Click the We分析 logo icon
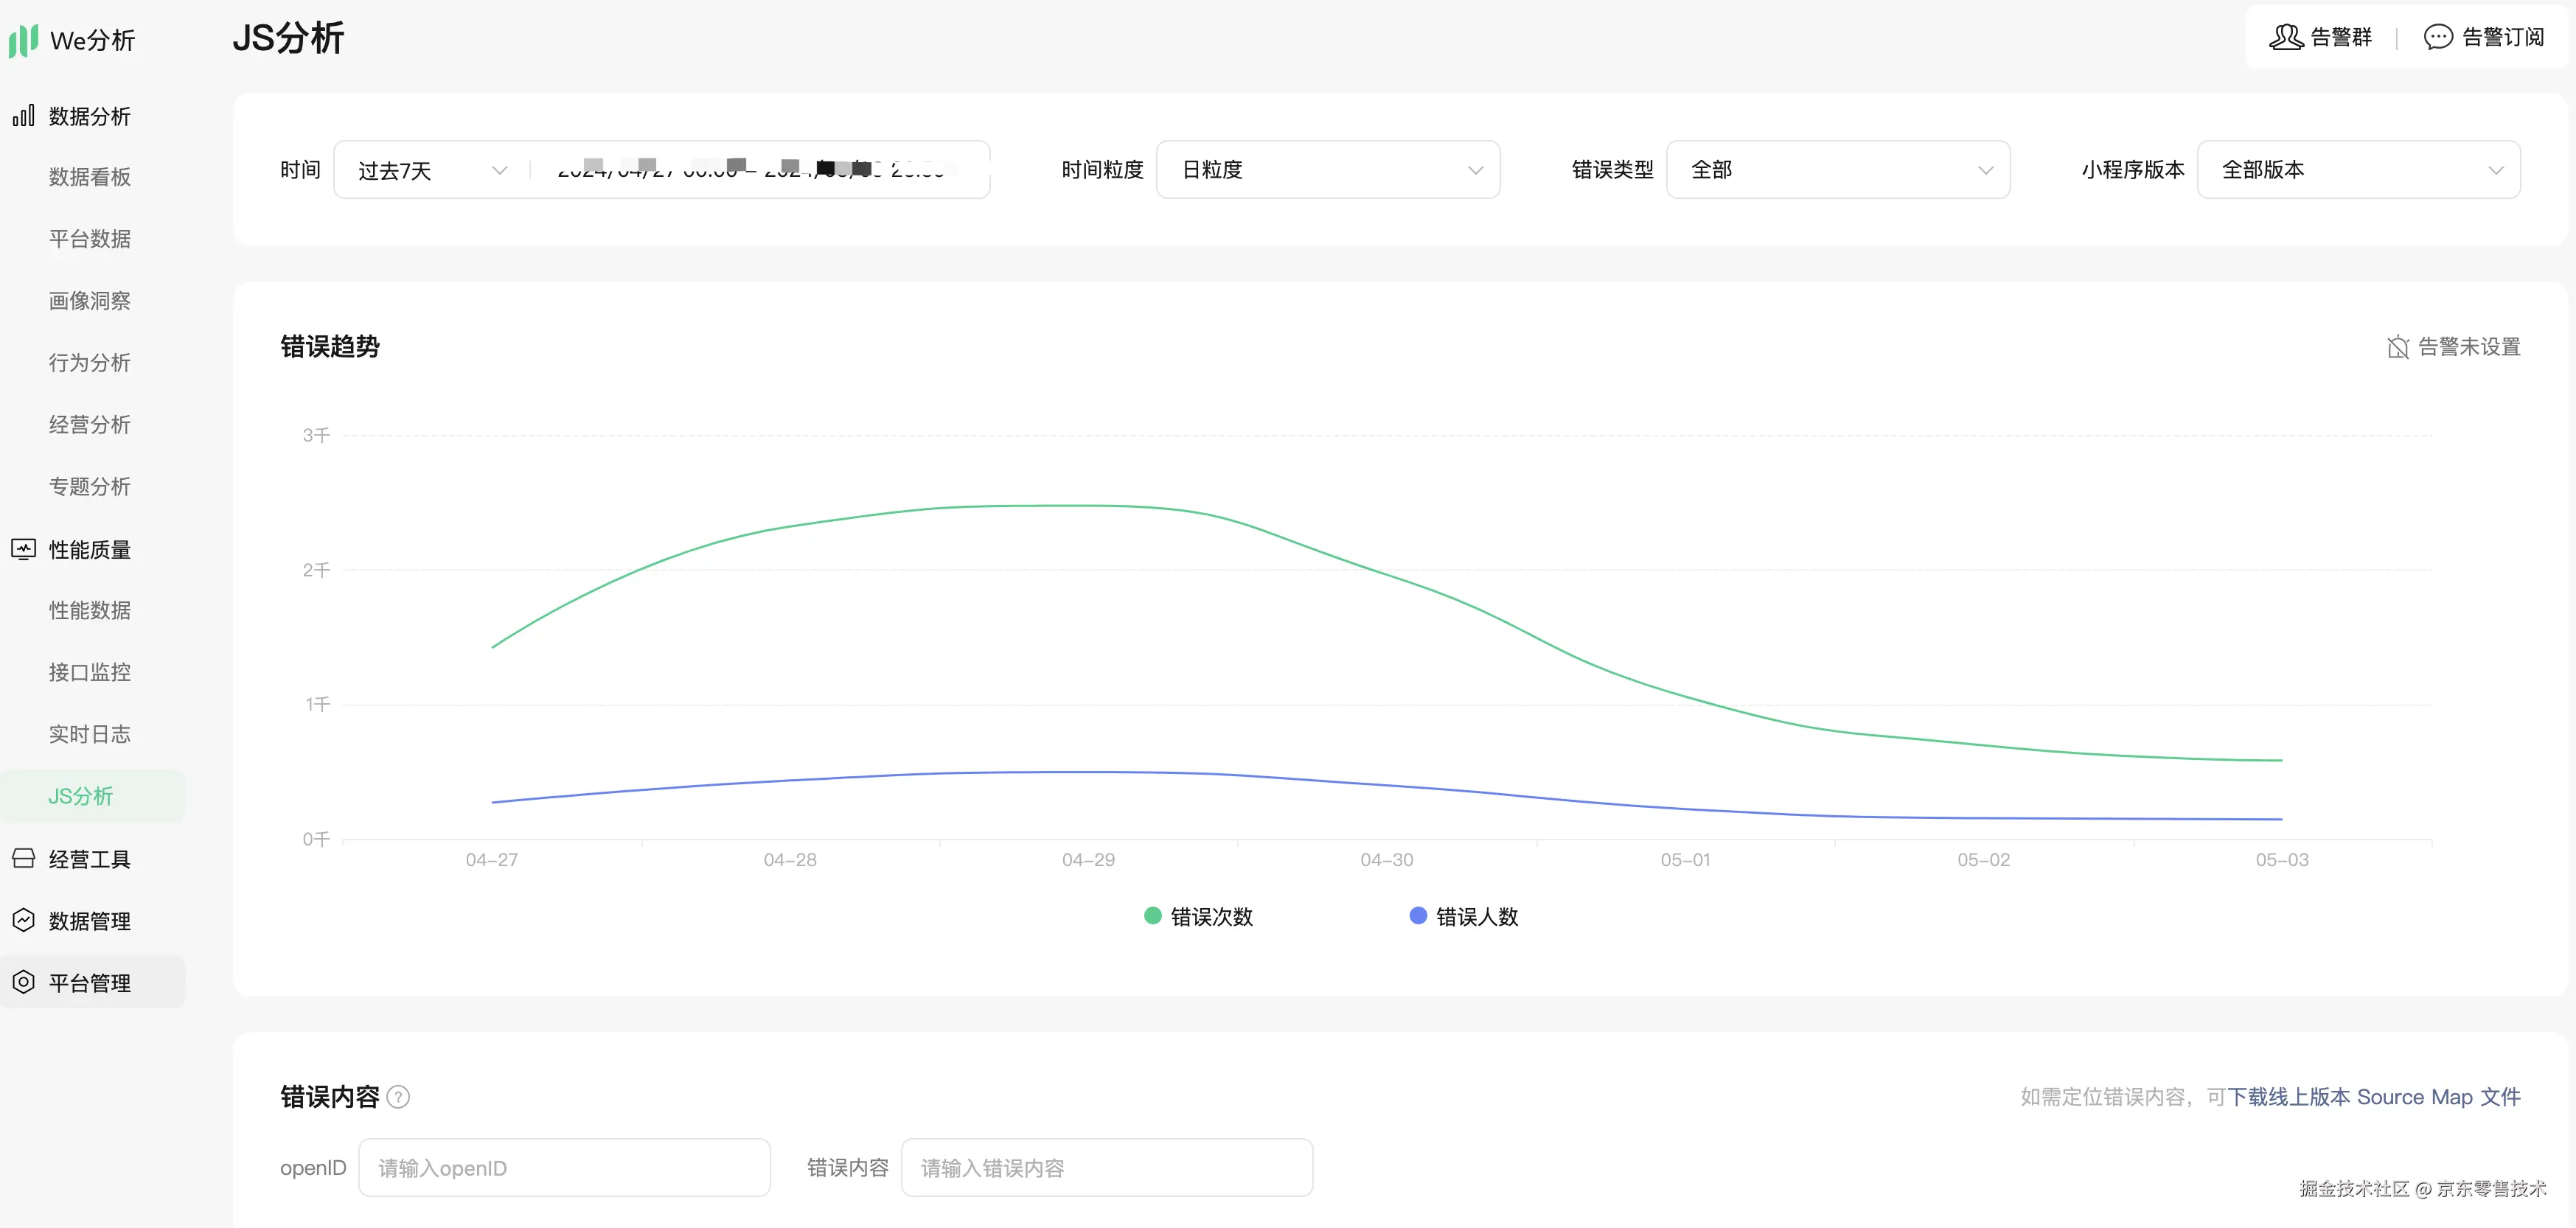2576x1228 pixels. [23, 40]
